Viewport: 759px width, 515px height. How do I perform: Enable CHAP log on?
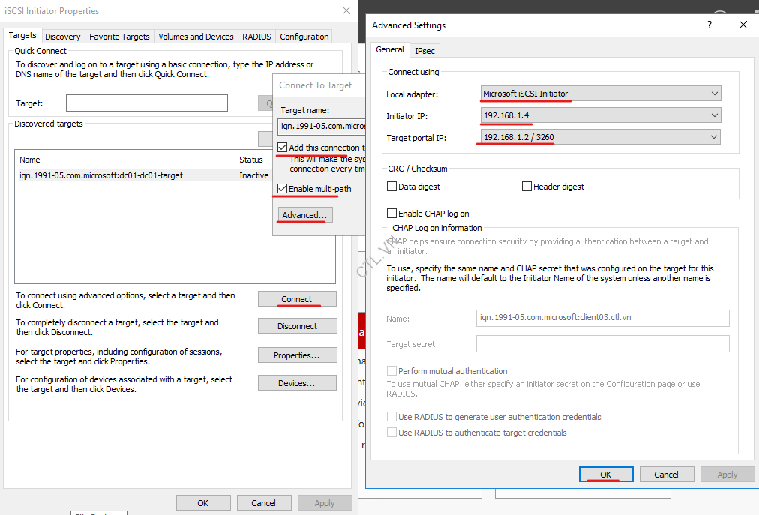[391, 213]
